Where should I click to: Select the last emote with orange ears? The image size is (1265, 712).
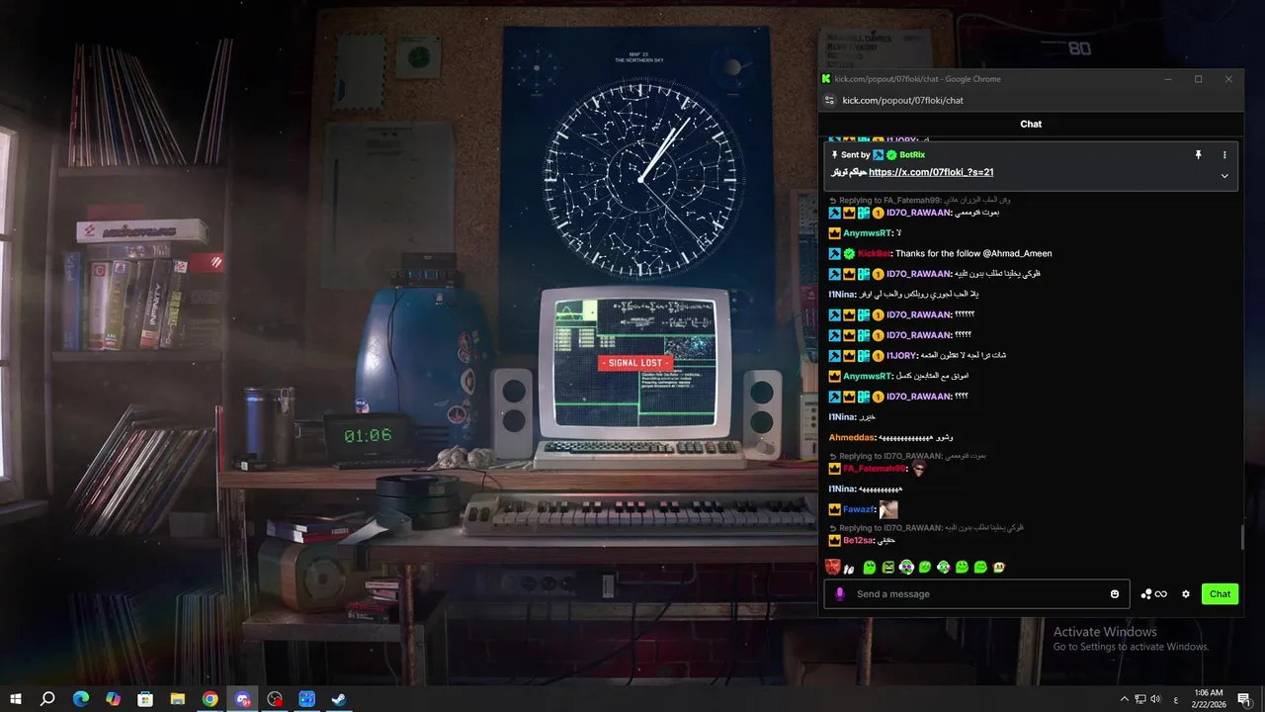click(999, 568)
